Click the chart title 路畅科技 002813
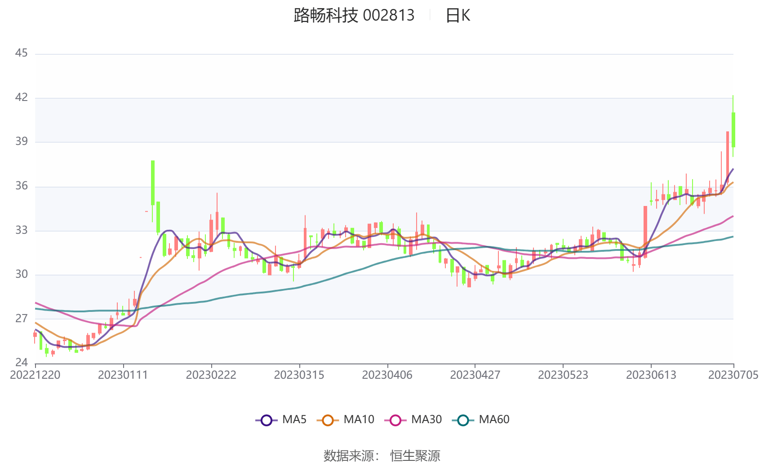Image resolution: width=764 pixels, height=464 pixels. [354, 15]
